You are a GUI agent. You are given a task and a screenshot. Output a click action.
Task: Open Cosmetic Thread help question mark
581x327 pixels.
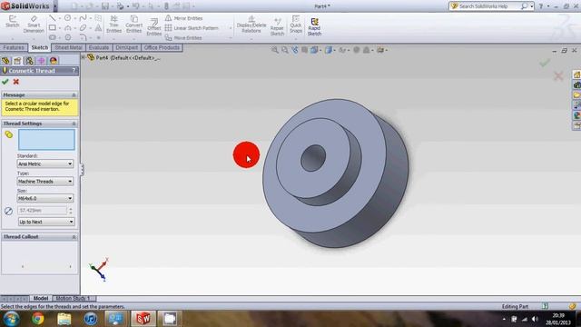74,71
